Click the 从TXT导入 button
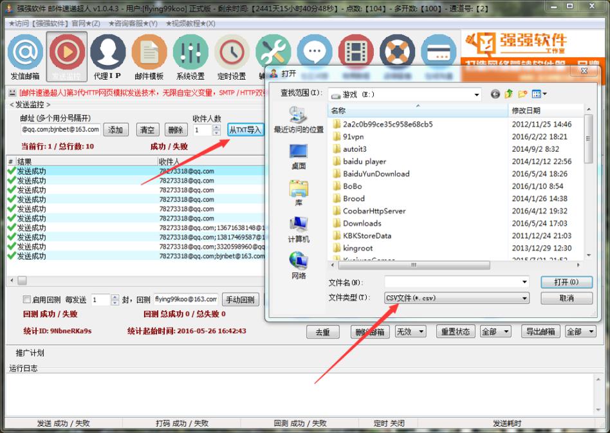 [245, 129]
